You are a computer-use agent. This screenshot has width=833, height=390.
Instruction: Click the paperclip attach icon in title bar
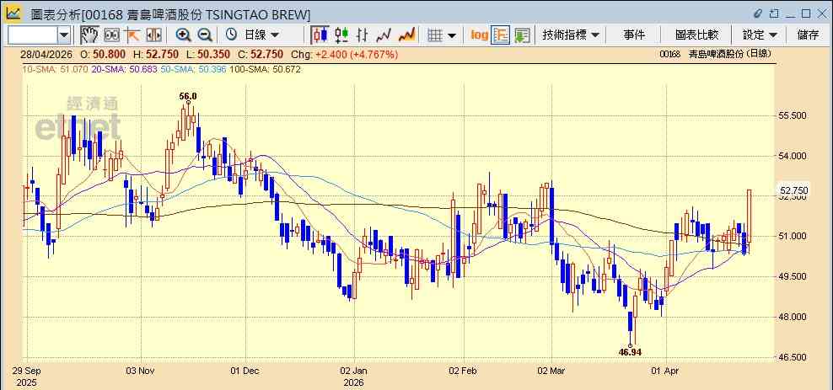coord(758,13)
